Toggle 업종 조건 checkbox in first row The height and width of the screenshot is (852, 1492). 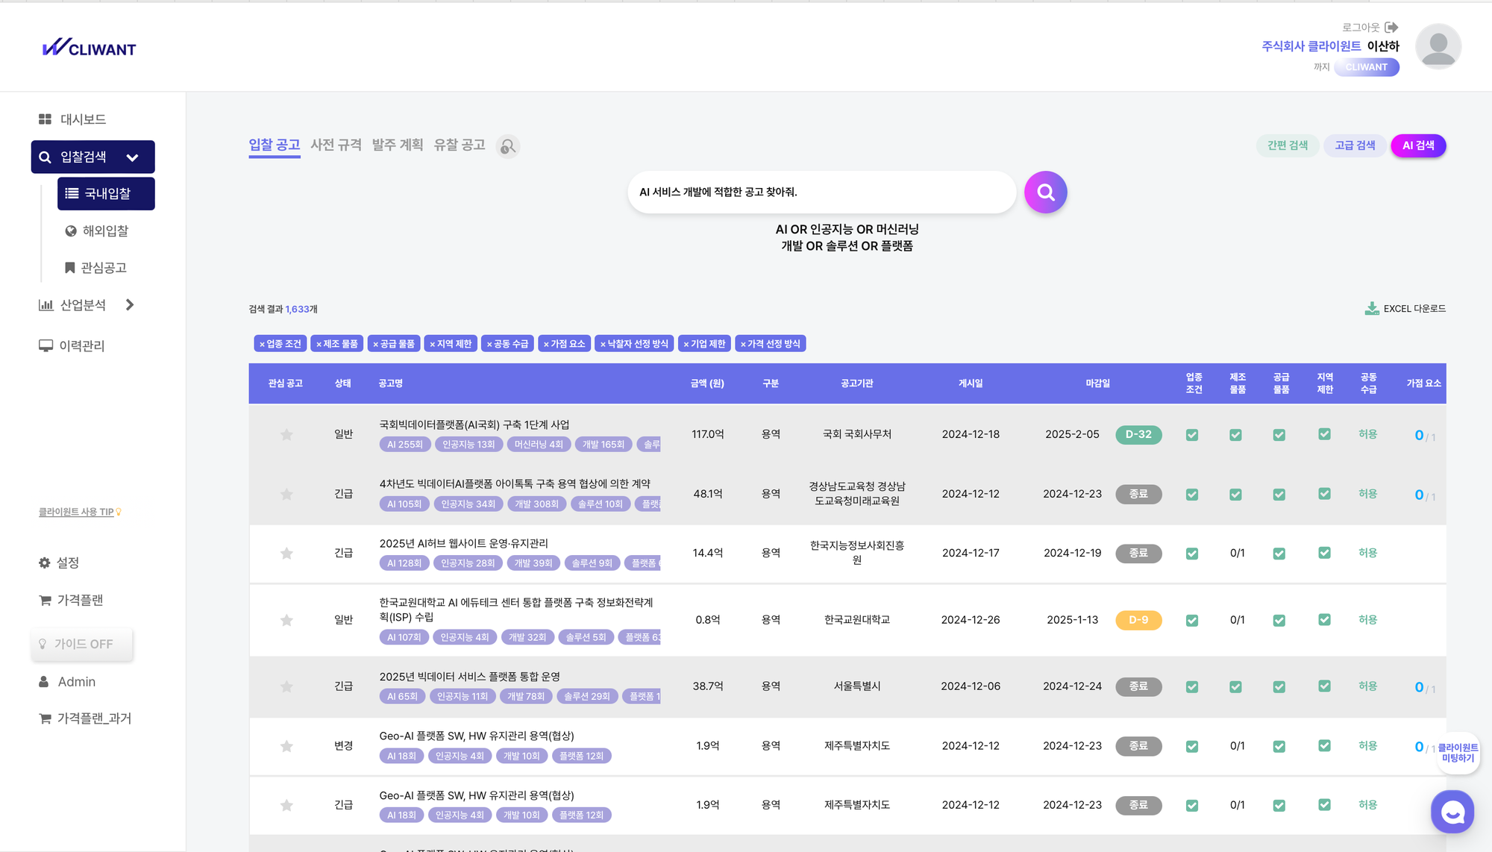1192,435
